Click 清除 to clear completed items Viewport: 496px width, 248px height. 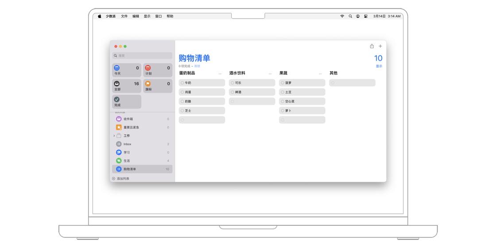197,66
